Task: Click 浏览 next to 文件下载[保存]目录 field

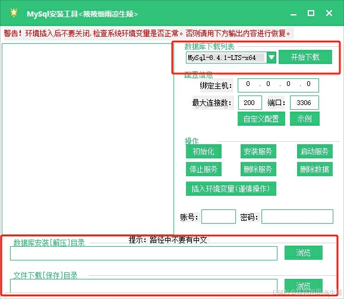Action: click(304, 285)
